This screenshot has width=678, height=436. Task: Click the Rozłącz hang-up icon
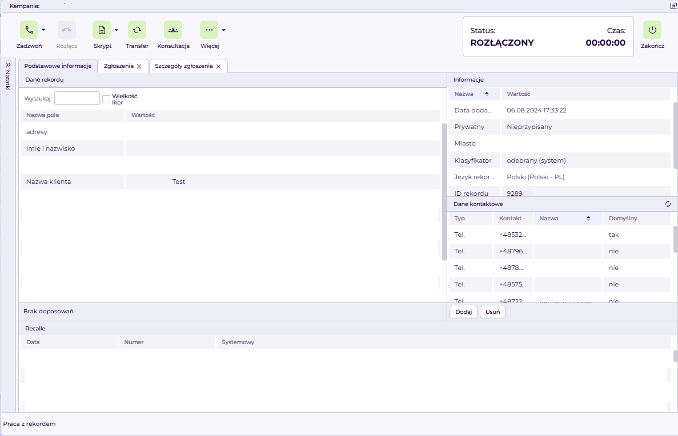pyautogui.click(x=67, y=30)
